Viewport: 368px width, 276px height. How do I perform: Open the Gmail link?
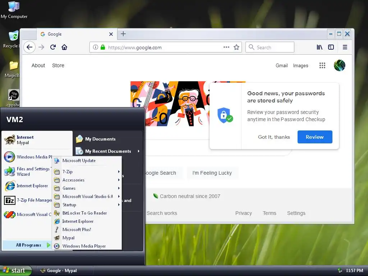(x=282, y=65)
